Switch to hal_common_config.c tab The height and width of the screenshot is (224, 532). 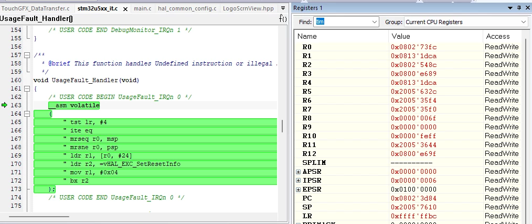click(187, 8)
